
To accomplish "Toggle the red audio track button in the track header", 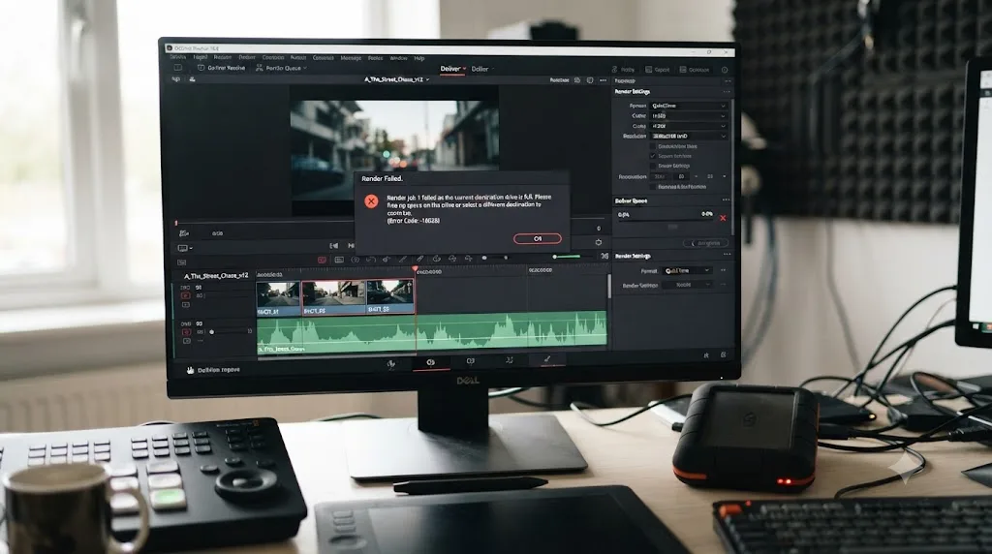I will click(186, 332).
